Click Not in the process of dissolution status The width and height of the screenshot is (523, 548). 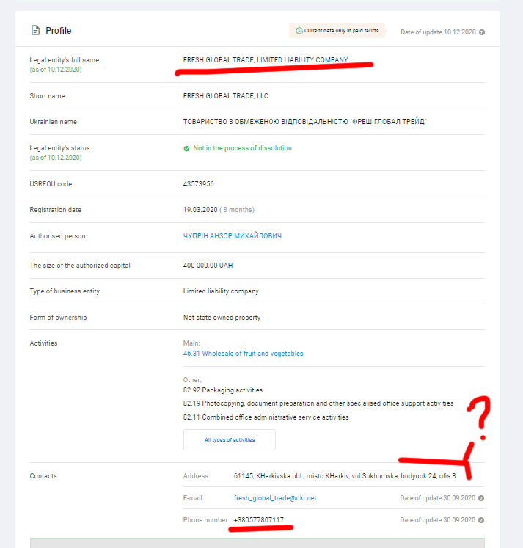tap(243, 148)
